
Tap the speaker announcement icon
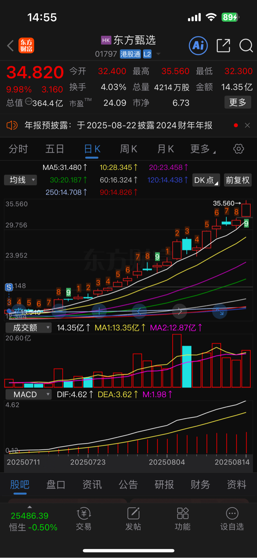point(12,125)
